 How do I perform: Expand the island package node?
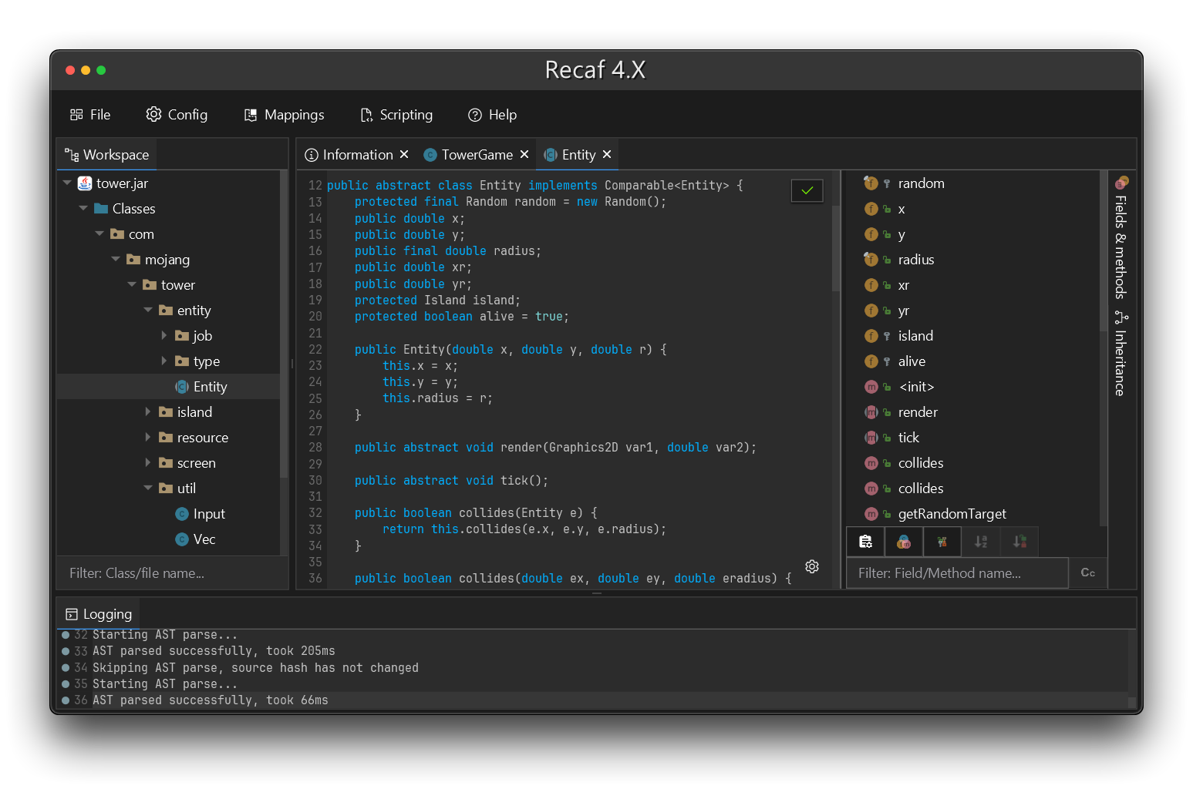point(148,412)
